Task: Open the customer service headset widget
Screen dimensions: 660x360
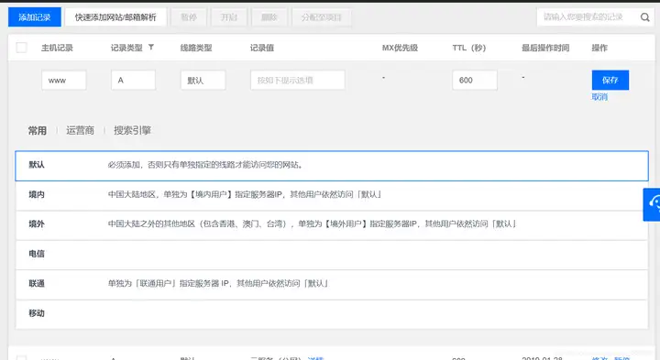Action: [653, 204]
